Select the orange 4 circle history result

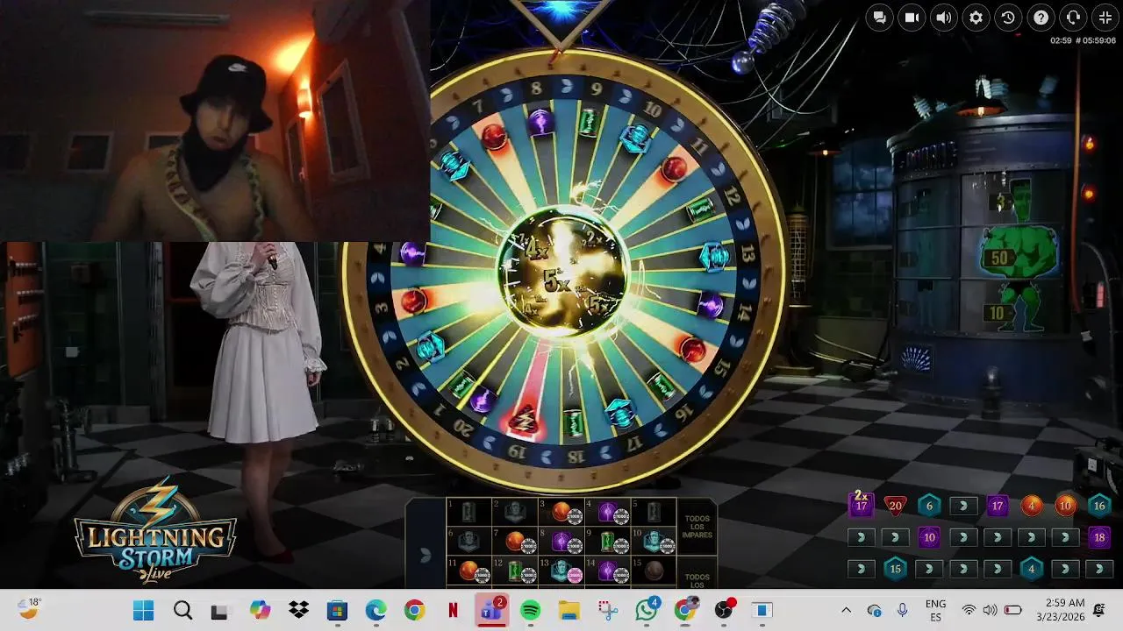[1032, 506]
